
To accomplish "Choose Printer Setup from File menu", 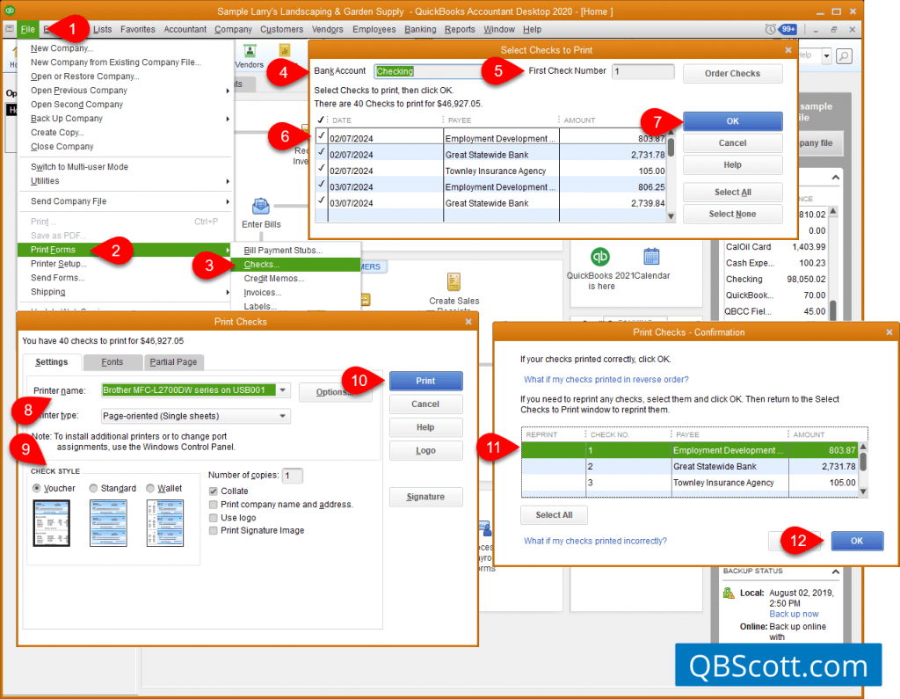I will pyautogui.click(x=59, y=264).
